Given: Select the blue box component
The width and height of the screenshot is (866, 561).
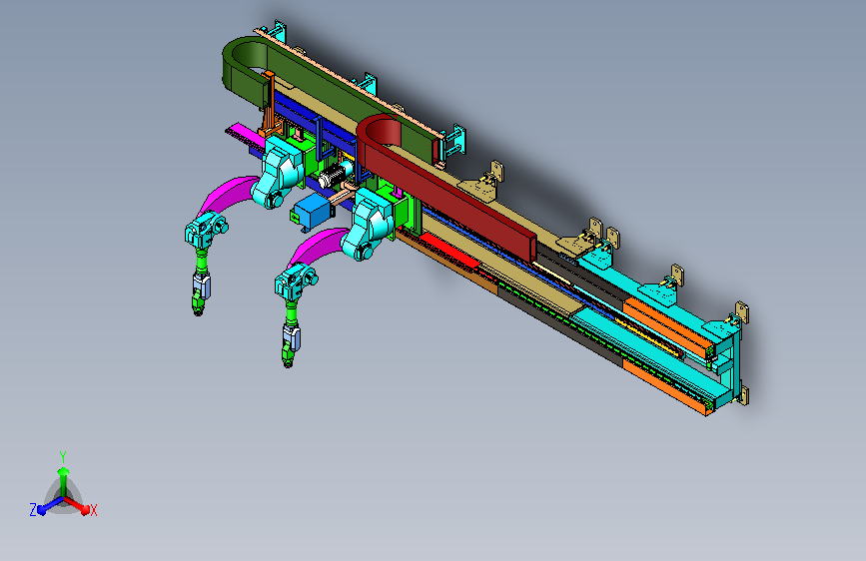Looking at the screenshot, I should point(313,212).
